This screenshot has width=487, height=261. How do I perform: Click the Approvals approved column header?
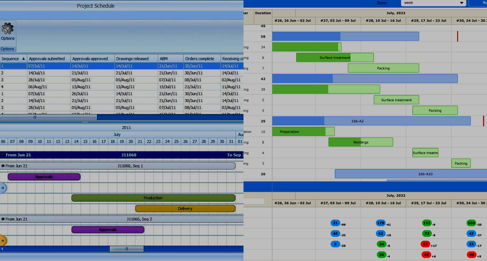pyautogui.click(x=90, y=59)
